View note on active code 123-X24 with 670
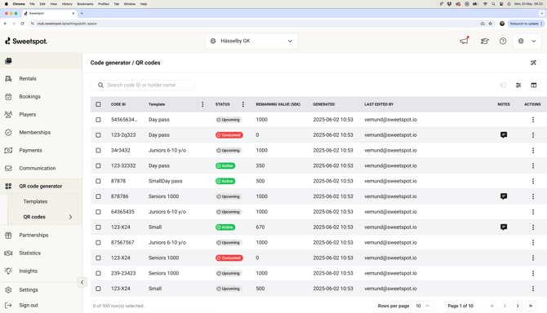 (x=504, y=227)
